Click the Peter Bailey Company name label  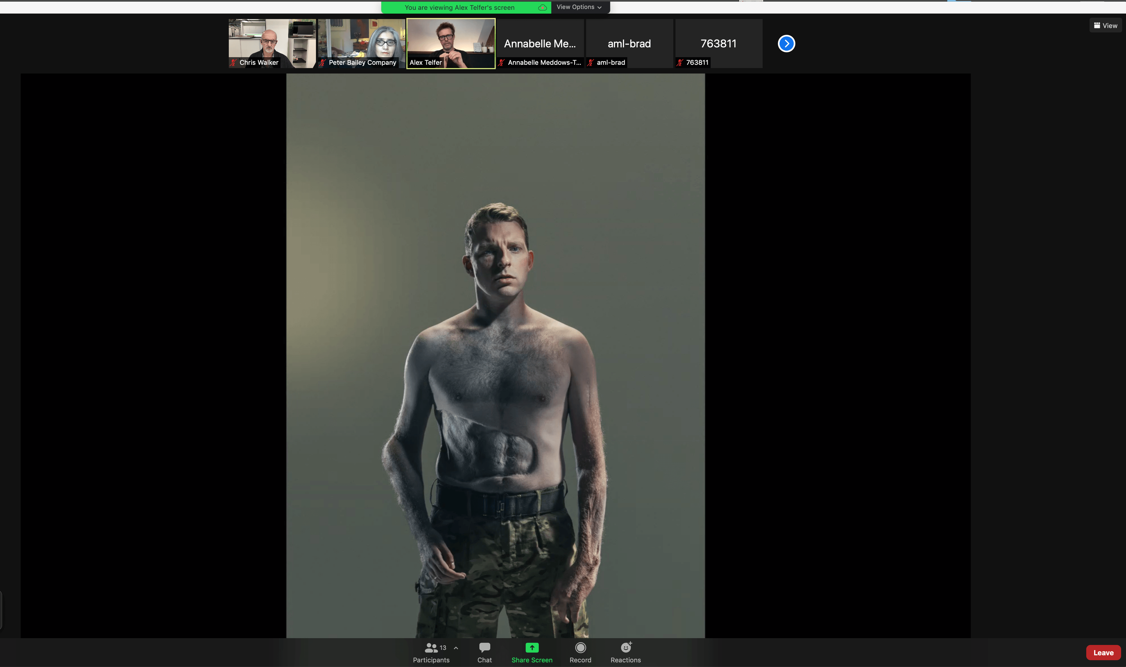click(x=363, y=62)
